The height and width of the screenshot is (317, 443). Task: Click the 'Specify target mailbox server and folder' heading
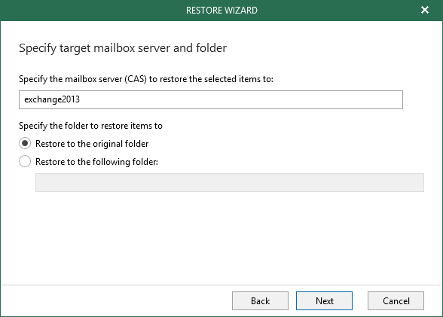pos(123,48)
